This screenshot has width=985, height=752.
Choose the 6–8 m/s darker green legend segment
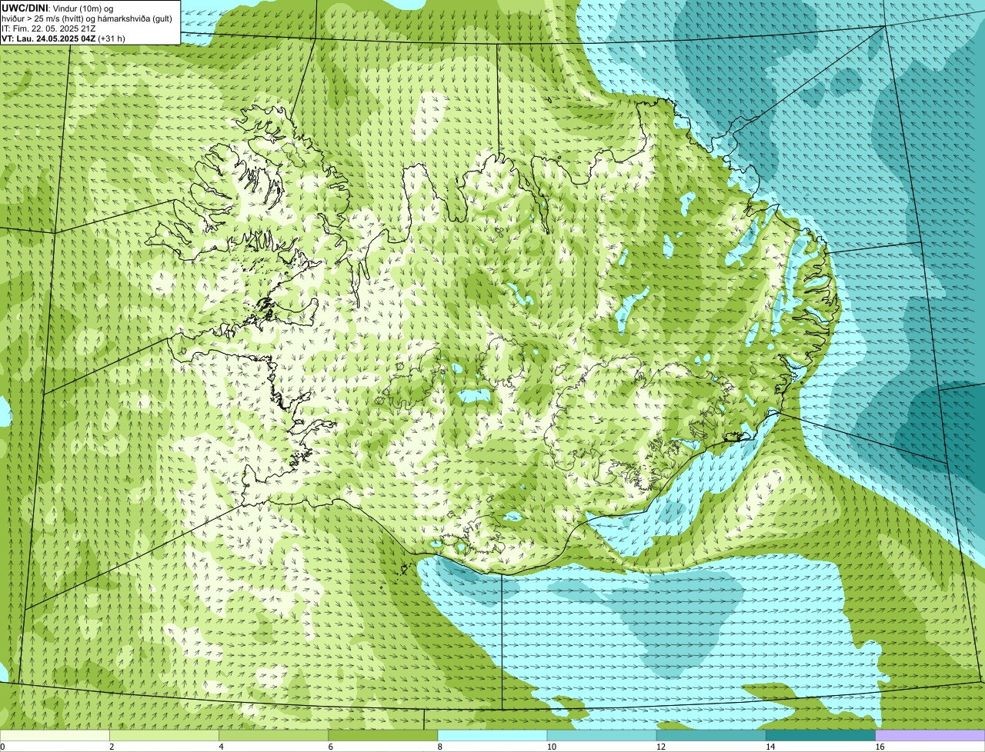(x=383, y=735)
